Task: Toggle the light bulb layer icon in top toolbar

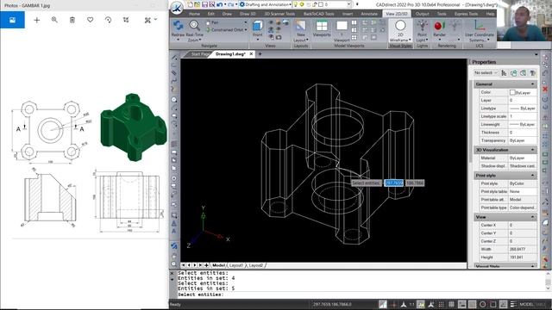Action: [x=296, y=4]
